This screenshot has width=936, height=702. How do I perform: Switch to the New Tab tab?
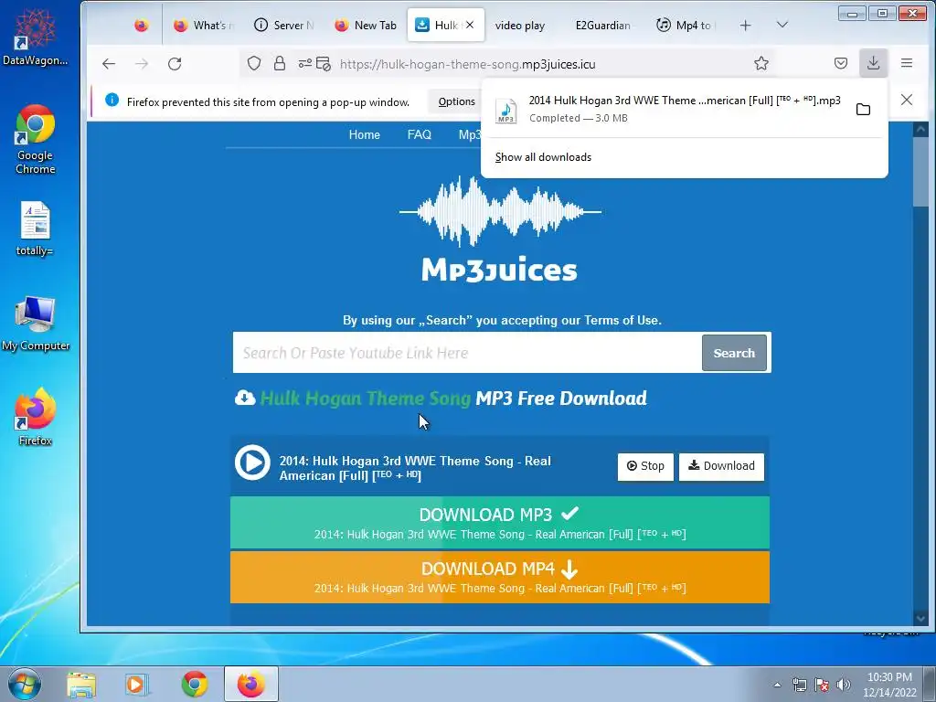[366, 26]
